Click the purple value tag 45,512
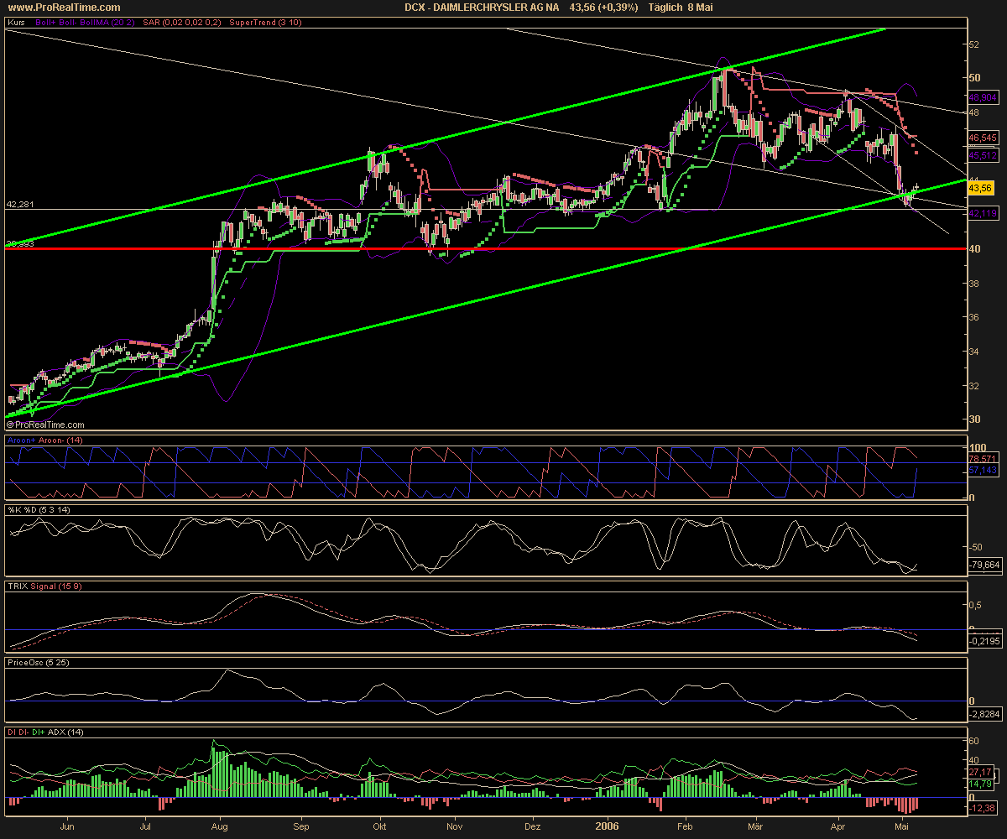This screenshot has height=839, width=1007. tap(982, 156)
